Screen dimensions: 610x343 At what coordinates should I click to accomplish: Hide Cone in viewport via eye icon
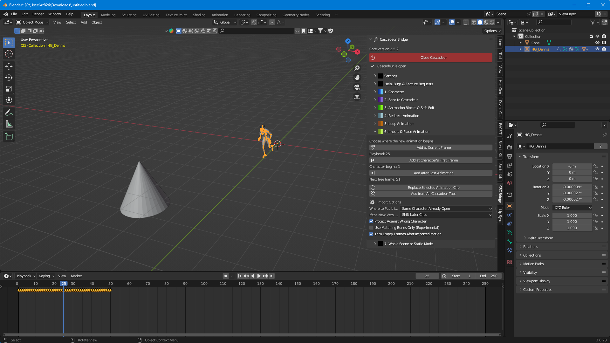click(597, 43)
